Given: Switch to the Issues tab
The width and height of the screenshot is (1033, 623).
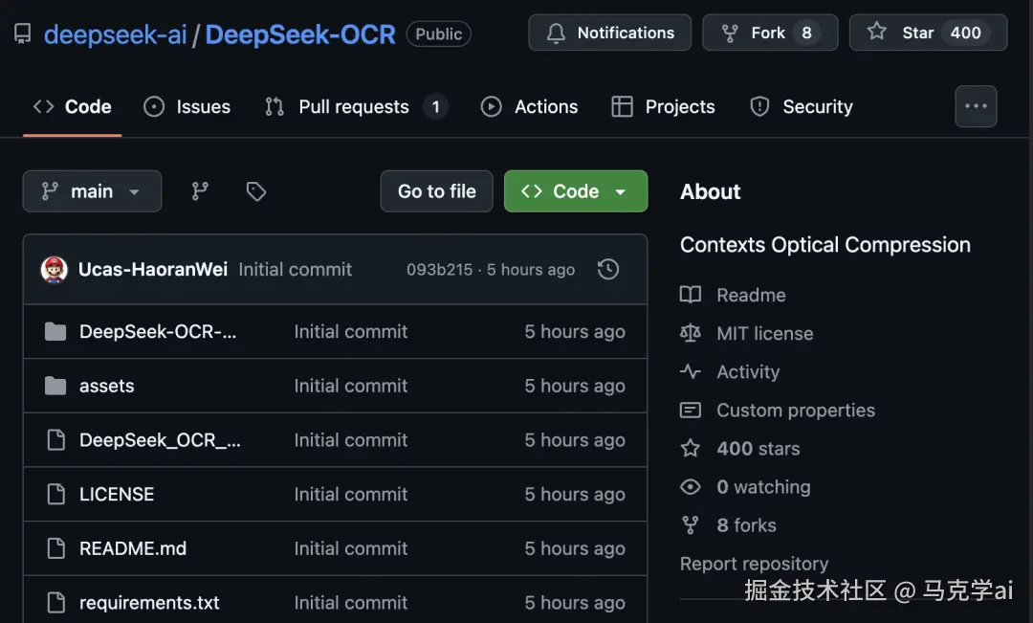Looking at the screenshot, I should pos(187,107).
